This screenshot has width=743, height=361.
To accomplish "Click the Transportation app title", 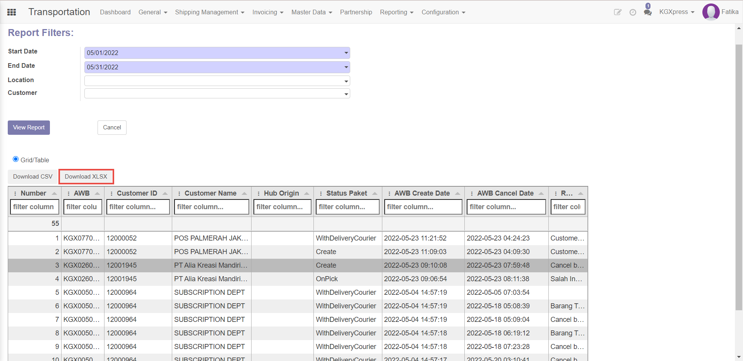I will coord(59,12).
